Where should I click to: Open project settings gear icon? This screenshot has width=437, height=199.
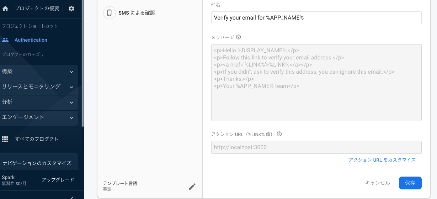tap(71, 9)
